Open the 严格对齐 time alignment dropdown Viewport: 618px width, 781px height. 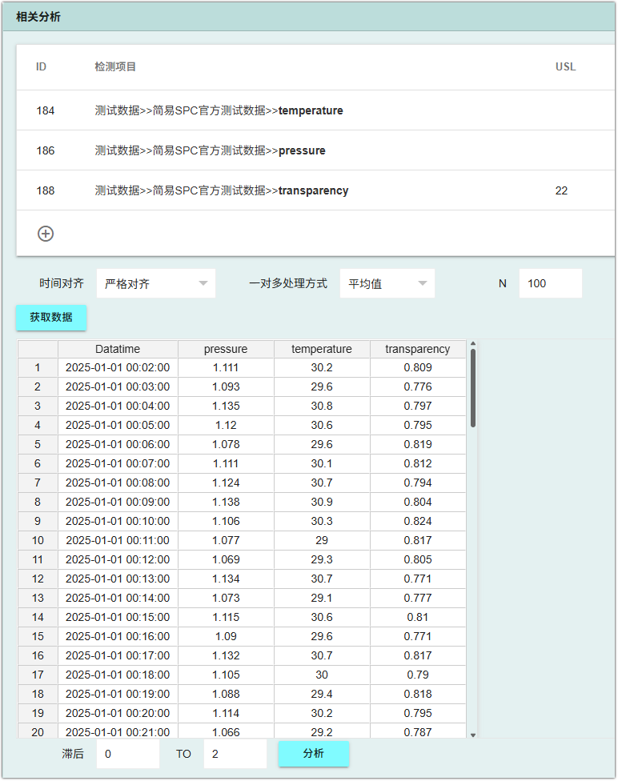pyautogui.click(x=156, y=283)
